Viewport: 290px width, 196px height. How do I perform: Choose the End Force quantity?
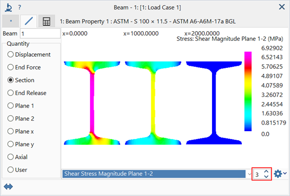[x=24, y=67]
